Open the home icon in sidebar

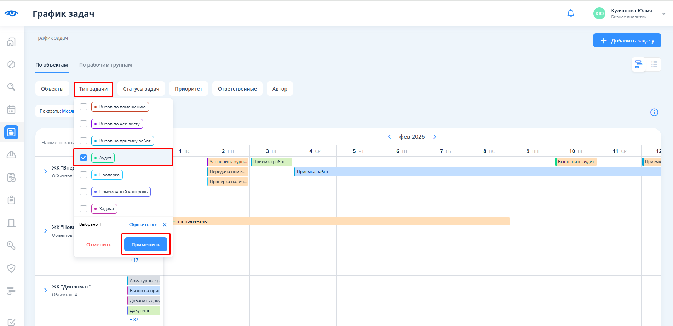coord(11,42)
